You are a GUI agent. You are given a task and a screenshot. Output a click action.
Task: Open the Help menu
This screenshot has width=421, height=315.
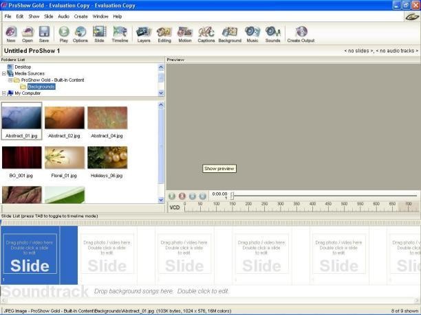[118, 16]
